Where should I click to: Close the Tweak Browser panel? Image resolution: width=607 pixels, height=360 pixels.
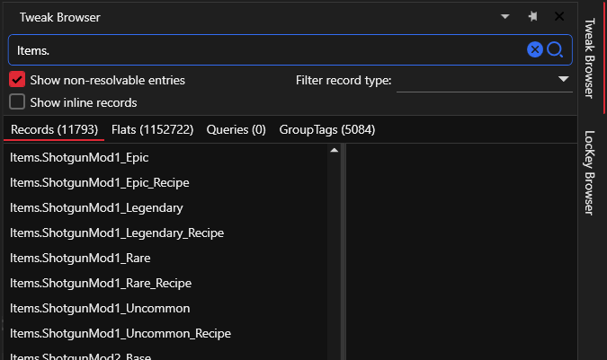(559, 16)
